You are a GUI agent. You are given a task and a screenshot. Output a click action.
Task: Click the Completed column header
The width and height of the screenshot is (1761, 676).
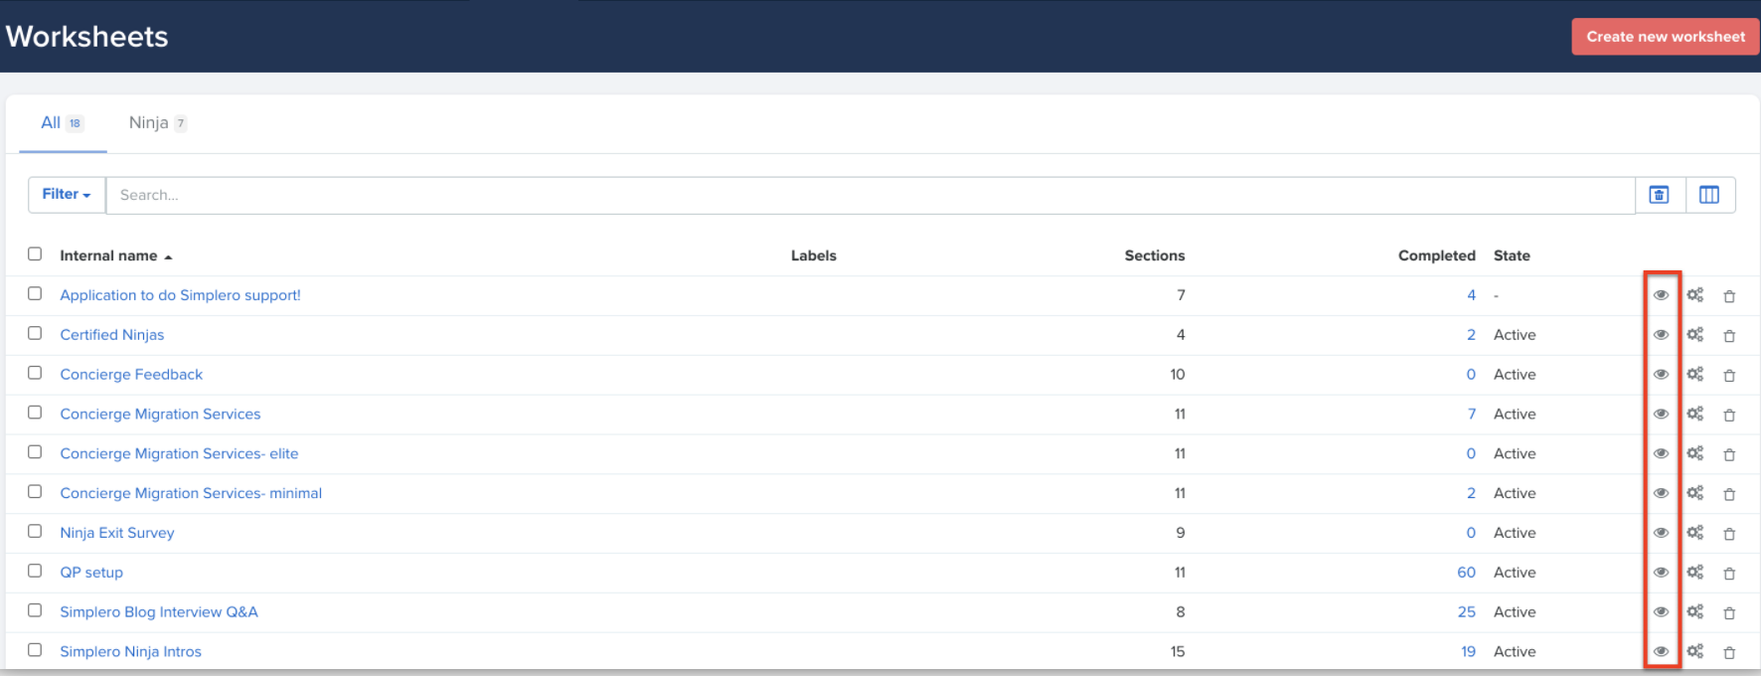coord(1436,255)
